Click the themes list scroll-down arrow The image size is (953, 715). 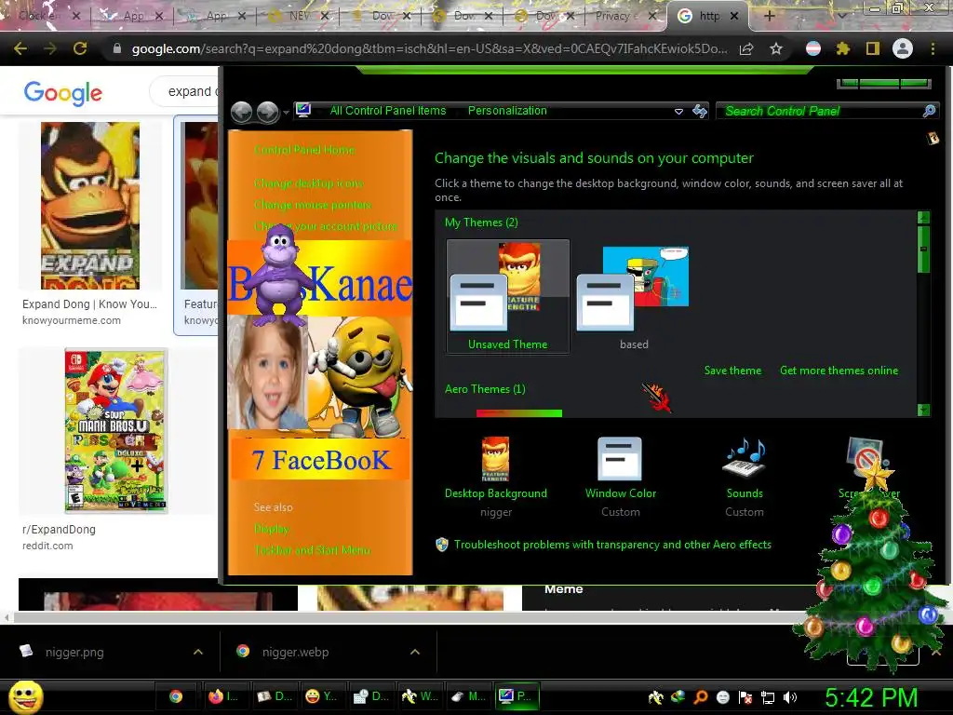[923, 410]
